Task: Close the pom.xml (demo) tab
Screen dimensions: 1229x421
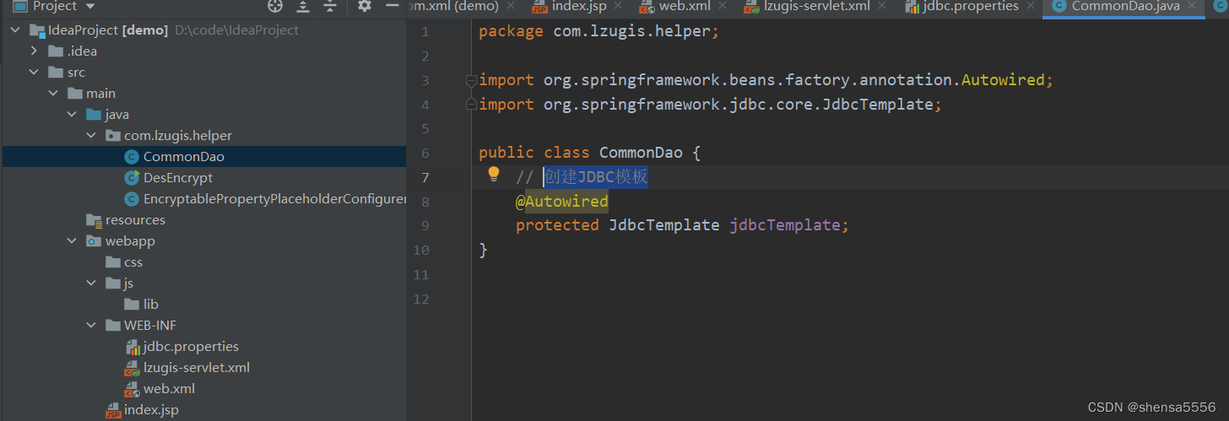Action: coord(512,6)
